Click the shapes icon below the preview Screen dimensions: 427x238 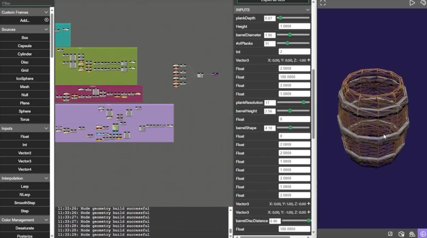pos(412,234)
